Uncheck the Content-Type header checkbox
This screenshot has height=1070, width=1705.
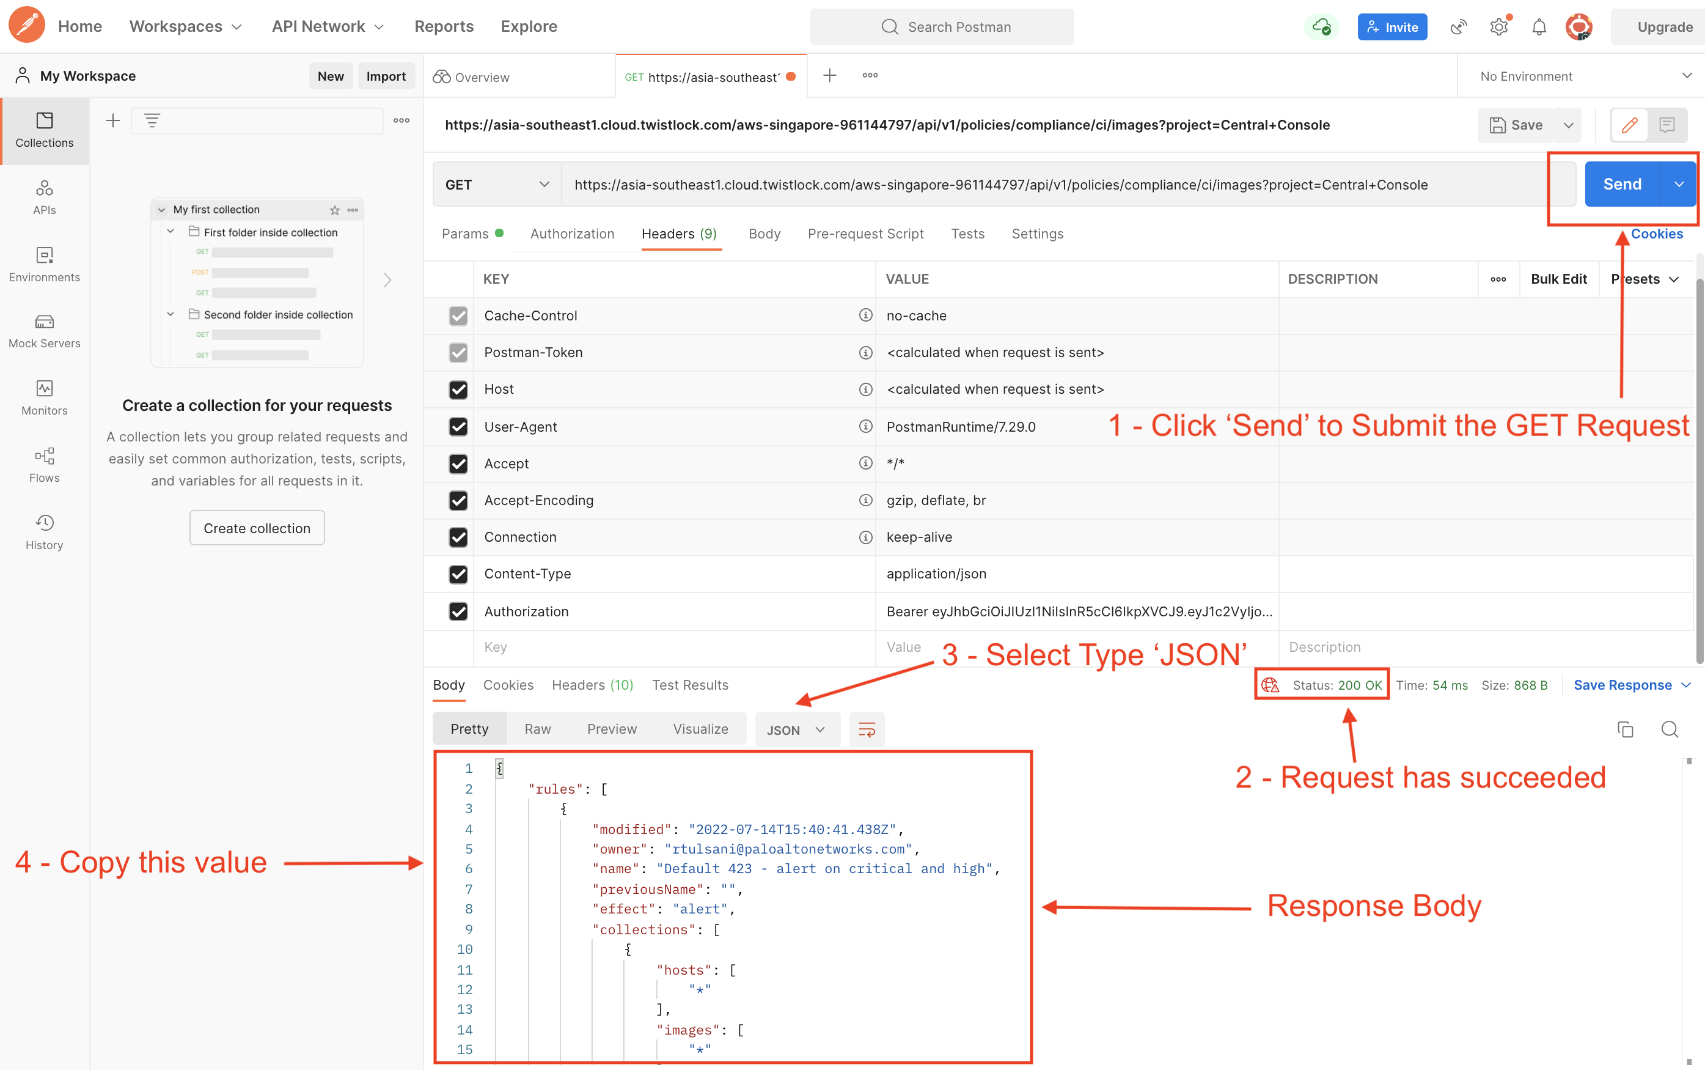pos(458,574)
